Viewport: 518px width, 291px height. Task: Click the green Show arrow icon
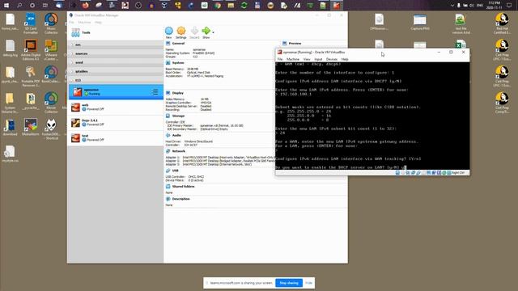coord(206,31)
